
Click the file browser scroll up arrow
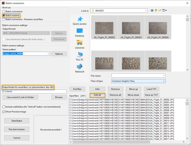click(187, 16)
